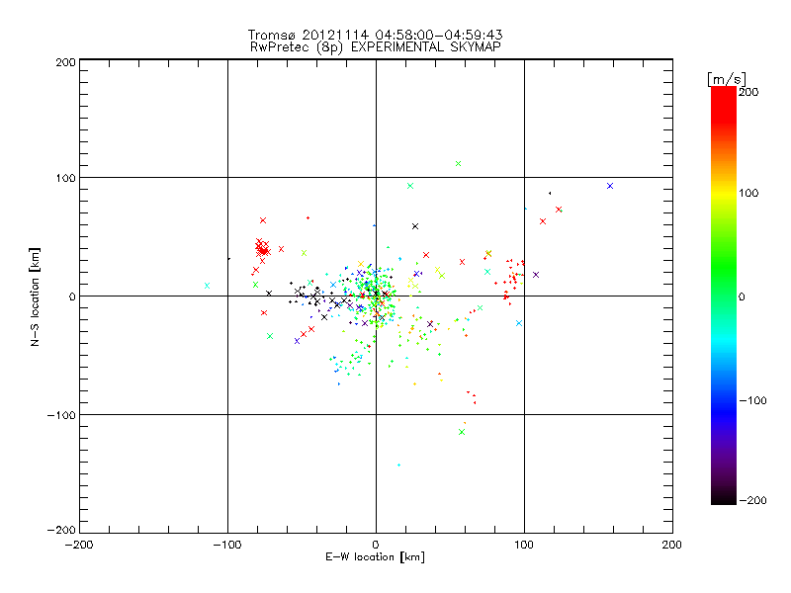Click the y-axis tick label '100'
This screenshot has height=593, width=791.
tap(65, 178)
